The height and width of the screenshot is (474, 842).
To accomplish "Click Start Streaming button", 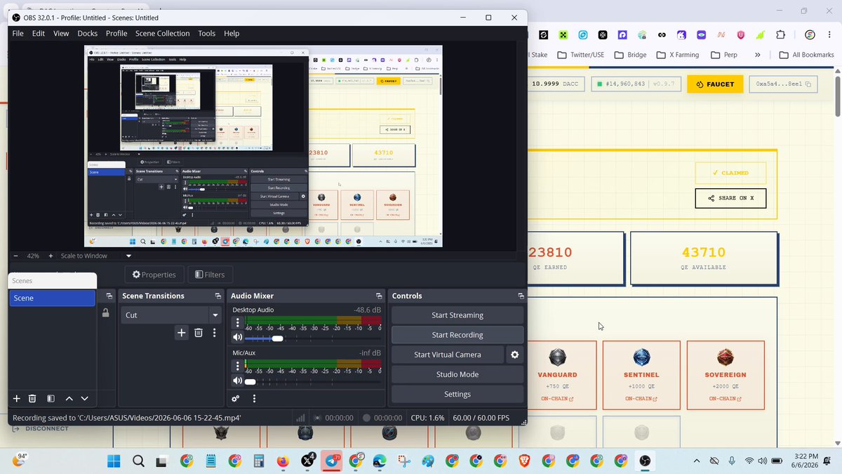I will click(x=457, y=315).
